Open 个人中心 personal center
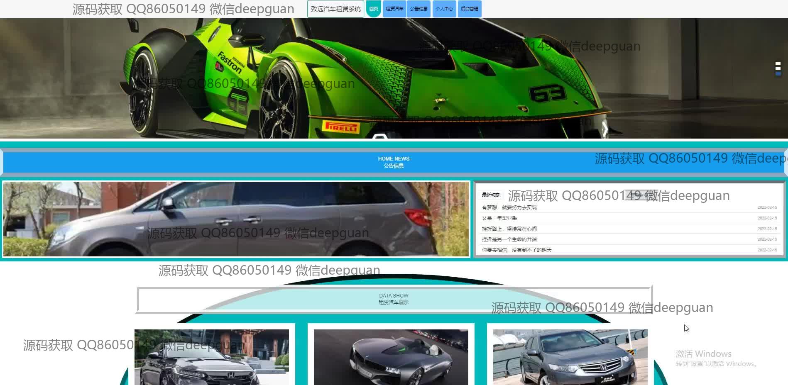This screenshot has width=788, height=385. (x=444, y=9)
